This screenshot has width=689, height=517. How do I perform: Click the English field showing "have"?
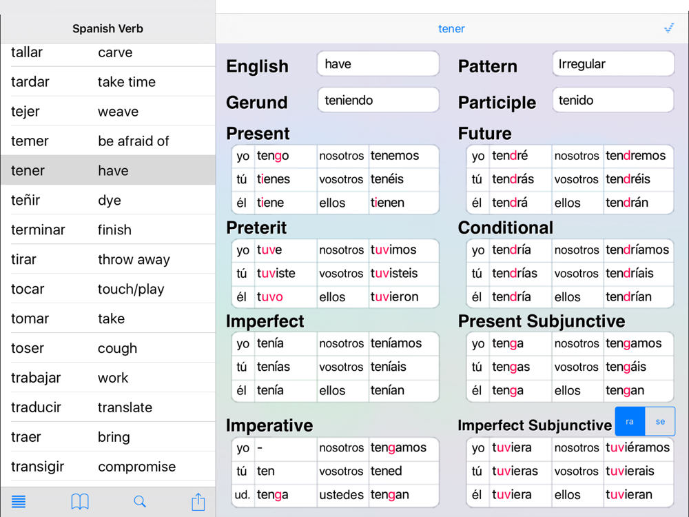click(x=378, y=64)
